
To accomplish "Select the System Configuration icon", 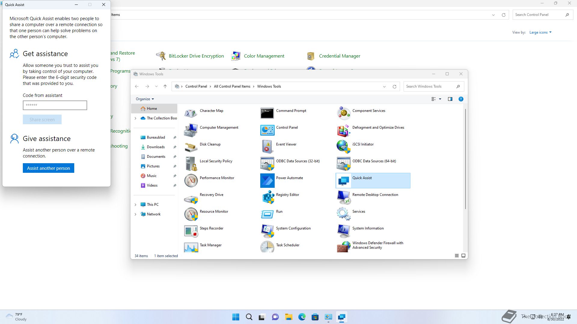I will (267, 231).
